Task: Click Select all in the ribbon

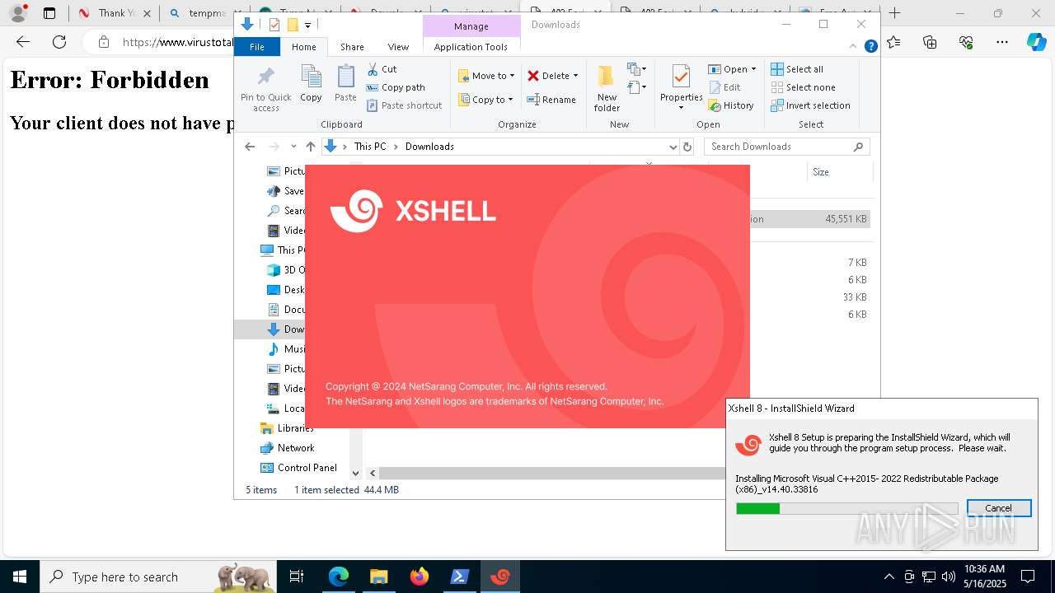Action: click(797, 69)
